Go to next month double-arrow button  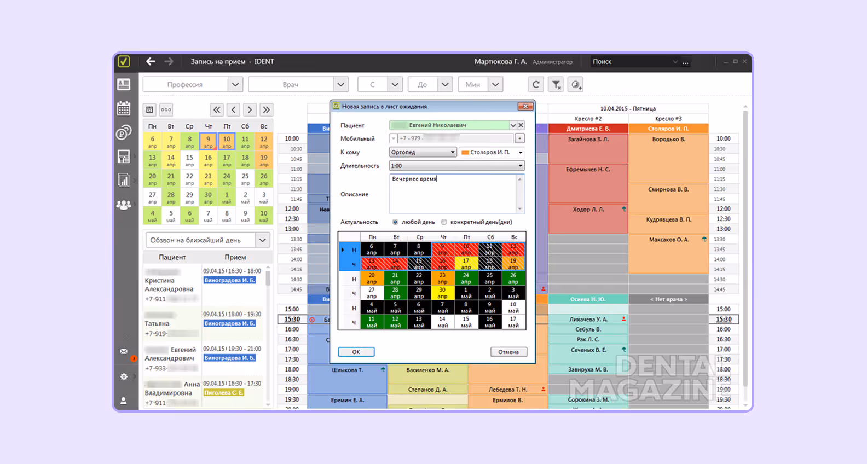[x=266, y=109]
